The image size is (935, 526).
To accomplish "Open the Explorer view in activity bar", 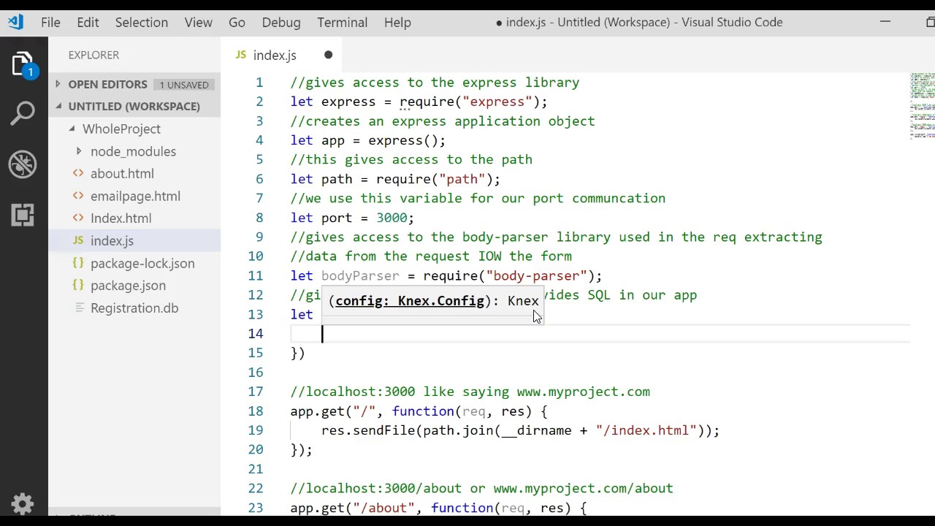I will (23, 64).
